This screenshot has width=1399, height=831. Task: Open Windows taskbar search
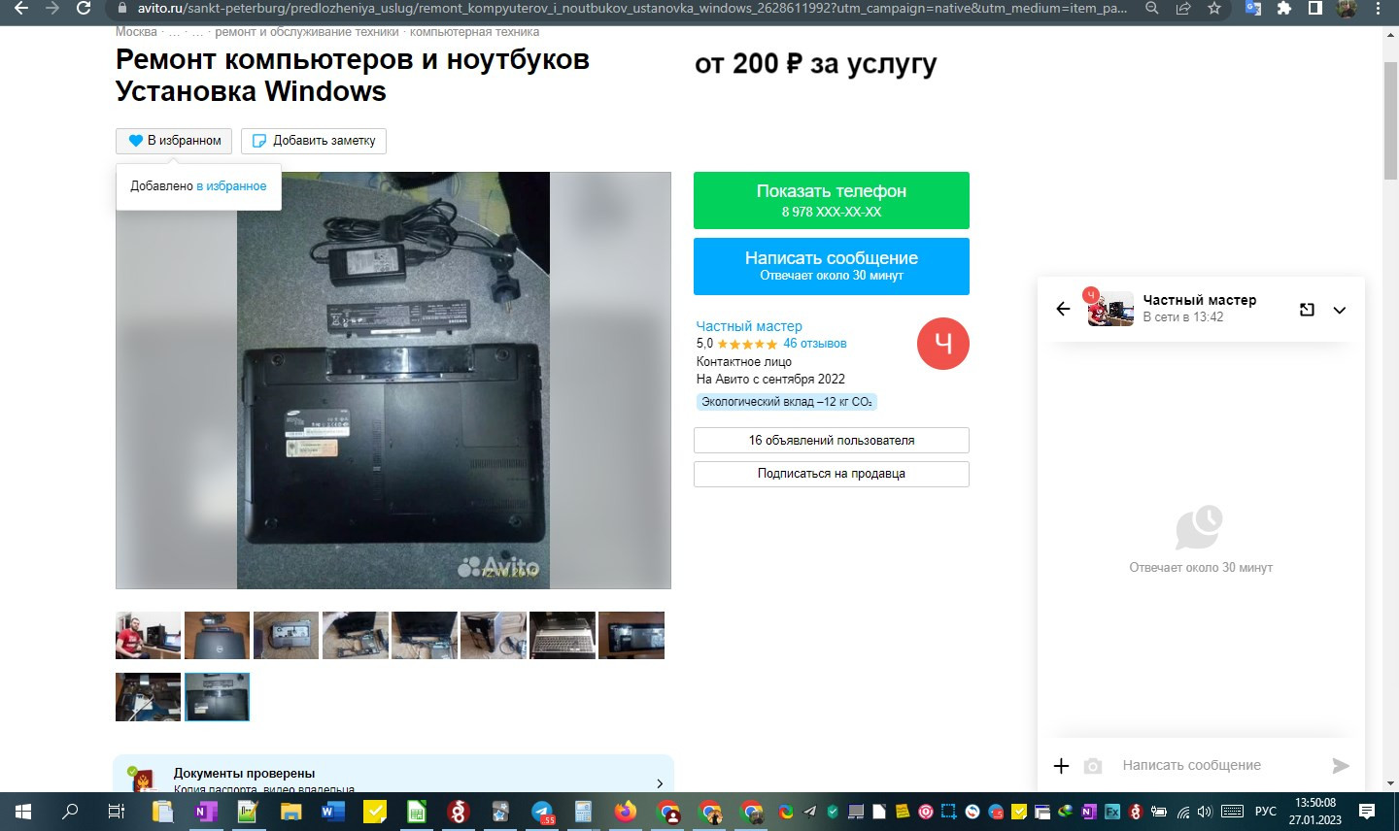tap(70, 812)
